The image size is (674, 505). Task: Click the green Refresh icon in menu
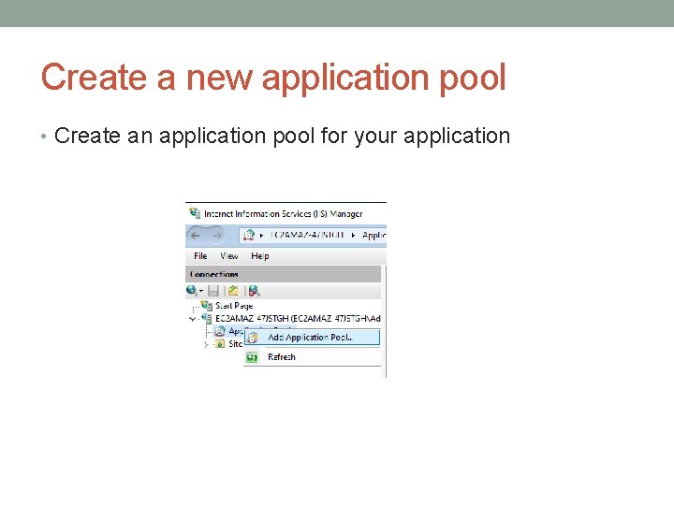point(253,357)
